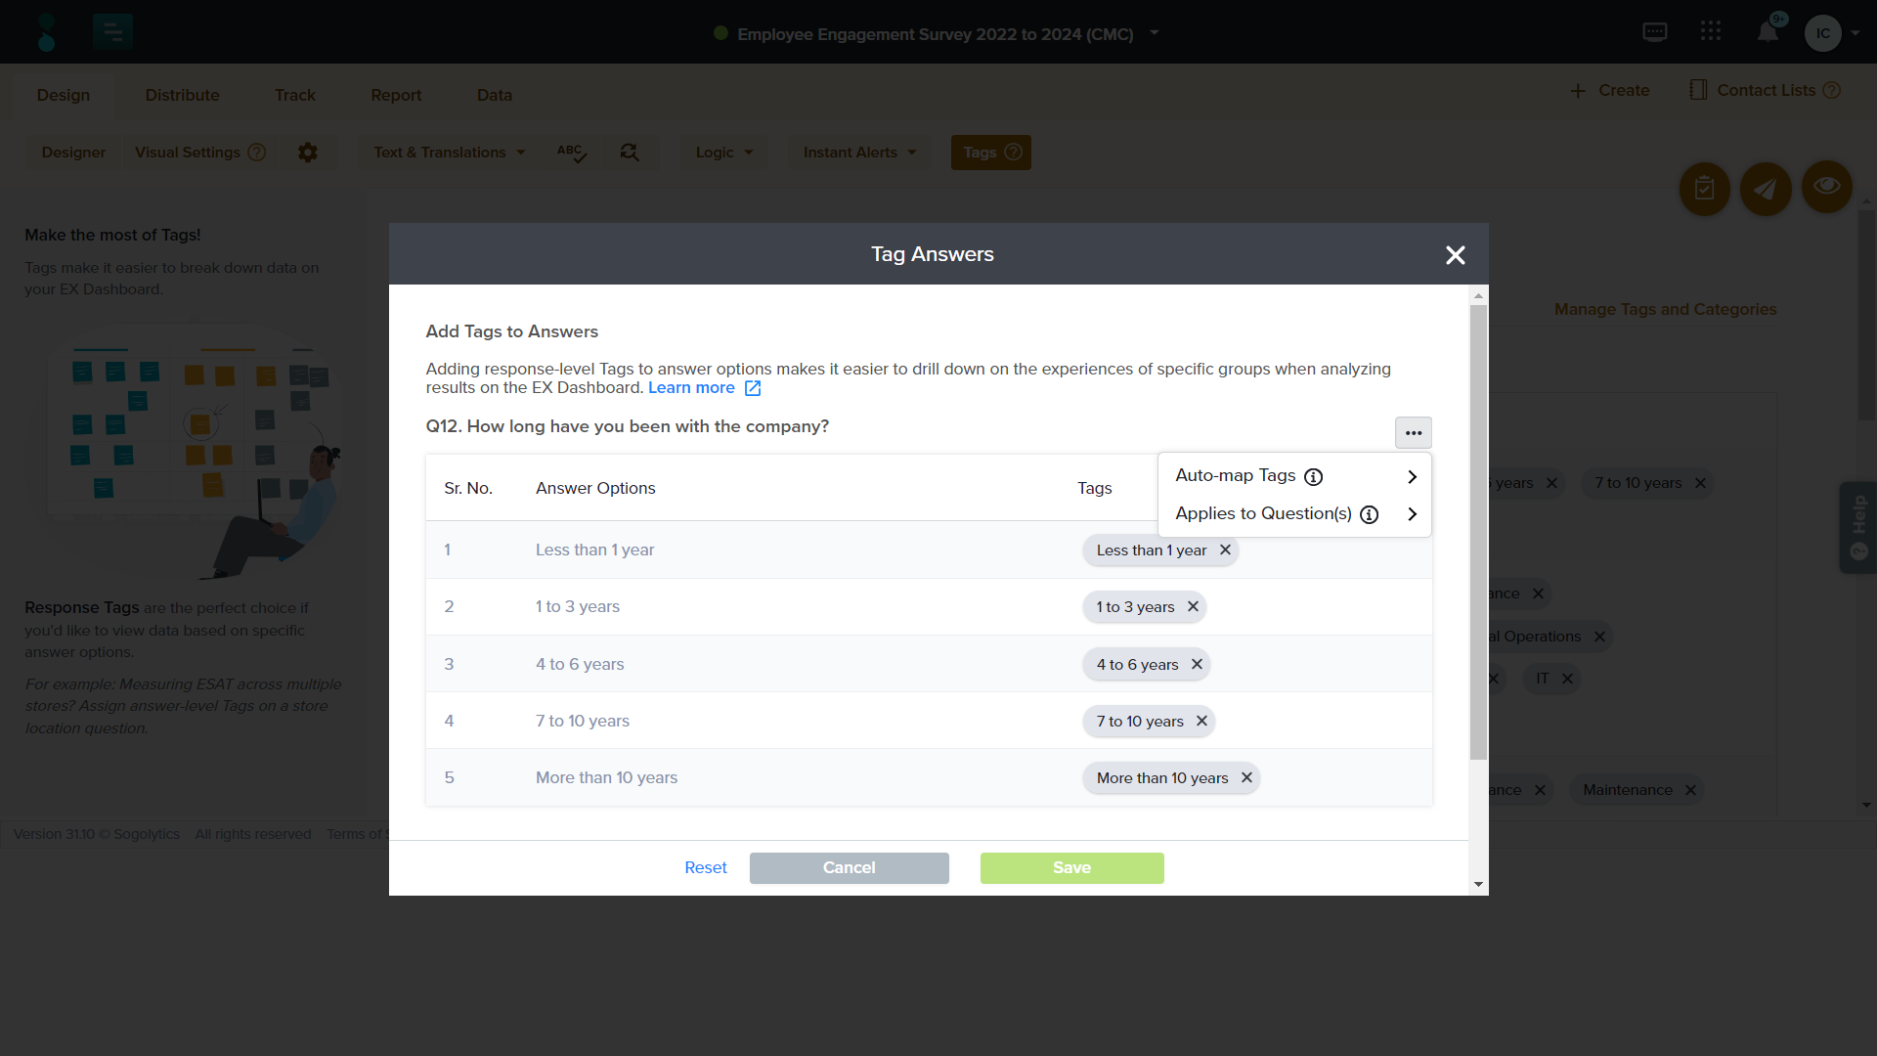Click the Applies to Question(s) info icon
Image resolution: width=1877 pixels, height=1056 pixels.
tap(1369, 514)
